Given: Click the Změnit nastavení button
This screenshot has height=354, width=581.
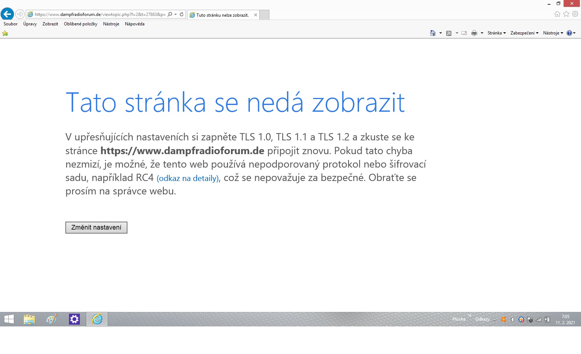Looking at the screenshot, I should click(x=96, y=227).
